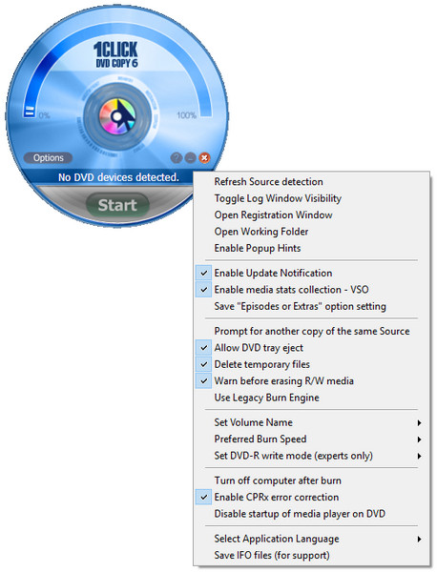Click the green Start button
Image resolution: width=437 pixels, height=572 pixels.
point(117,205)
